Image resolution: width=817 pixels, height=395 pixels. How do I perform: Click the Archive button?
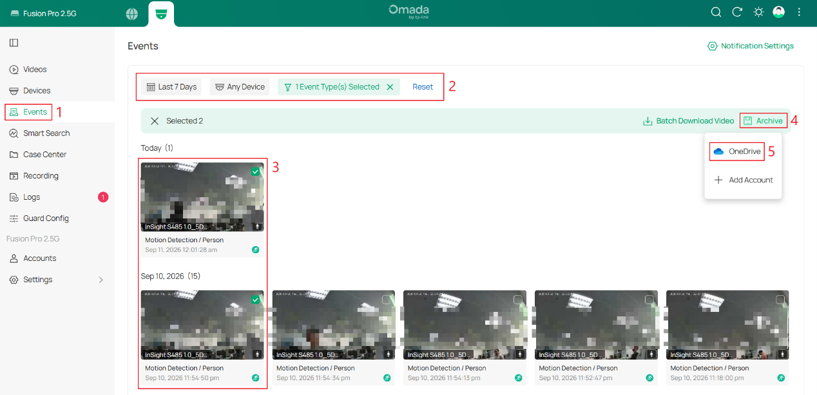pyautogui.click(x=764, y=121)
